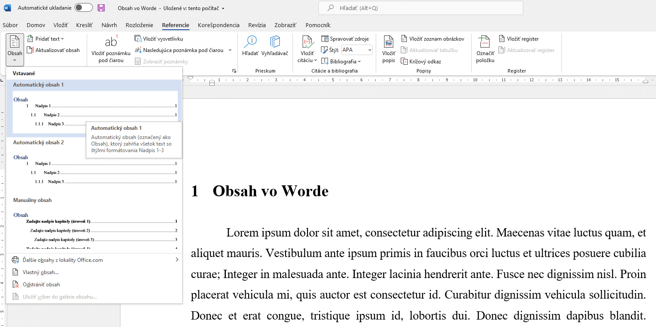The width and height of the screenshot is (656, 327).
Task: Click the Save floppy disk icon
Action: [101, 8]
